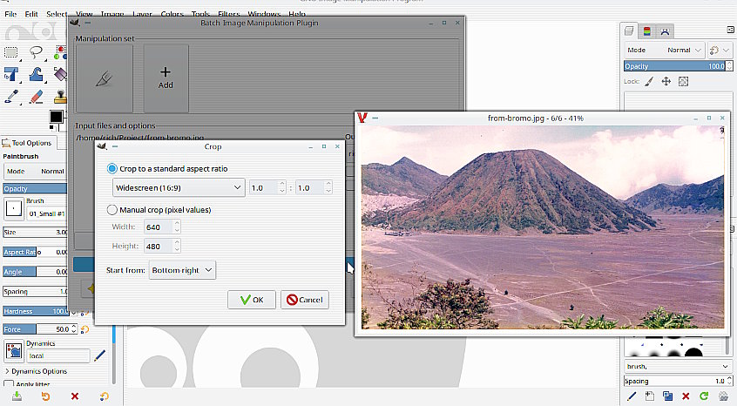Save tool preset icon in Tool Options
The image size is (737, 406).
pos(17,396)
